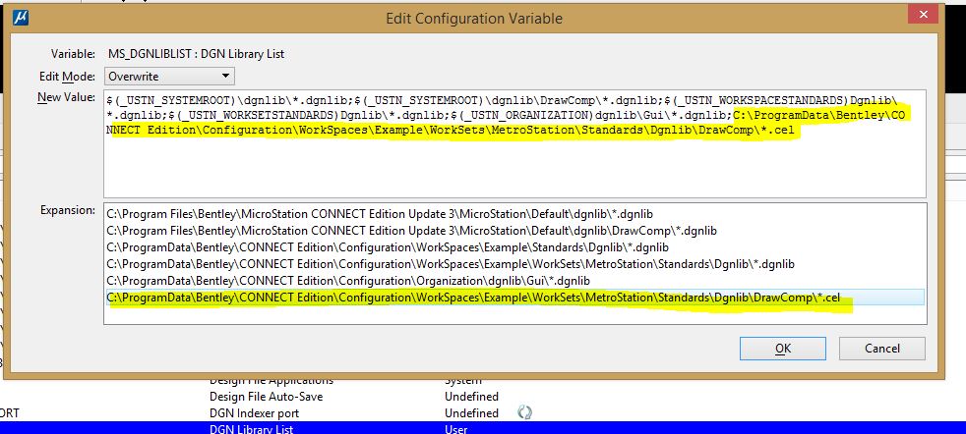Select the DGN Indexer port row in background list
This screenshot has height=434, width=966.
coord(483,413)
